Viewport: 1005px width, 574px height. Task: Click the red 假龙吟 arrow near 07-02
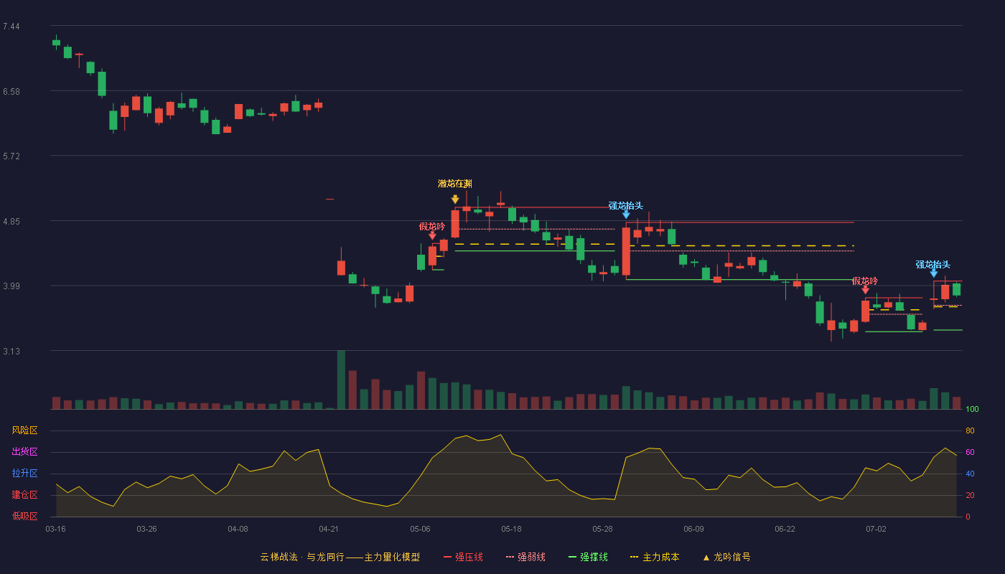865,290
